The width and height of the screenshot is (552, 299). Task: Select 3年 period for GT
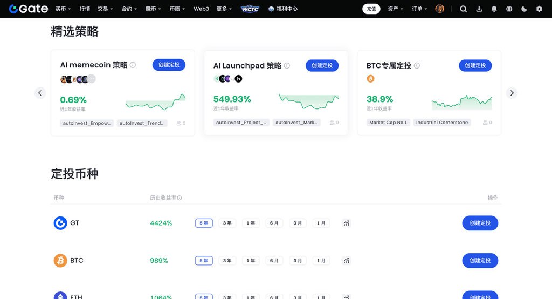coord(227,223)
